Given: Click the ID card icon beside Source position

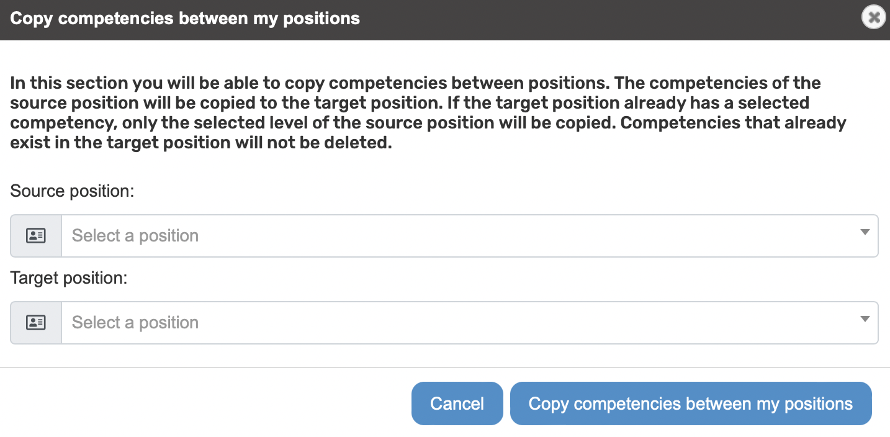Looking at the screenshot, I should [x=36, y=236].
